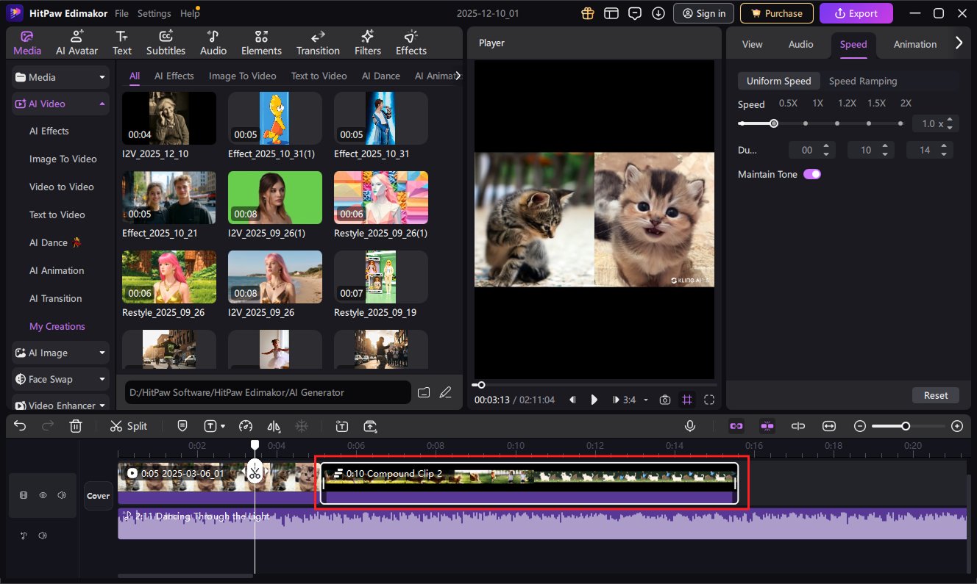Toggle video track visibility eye icon

point(43,495)
